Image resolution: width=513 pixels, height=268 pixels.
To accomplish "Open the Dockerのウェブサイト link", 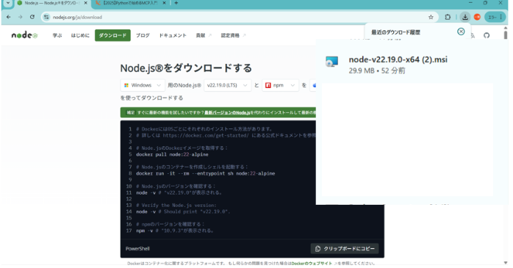I will pyautogui.click(x=312, y=263).
